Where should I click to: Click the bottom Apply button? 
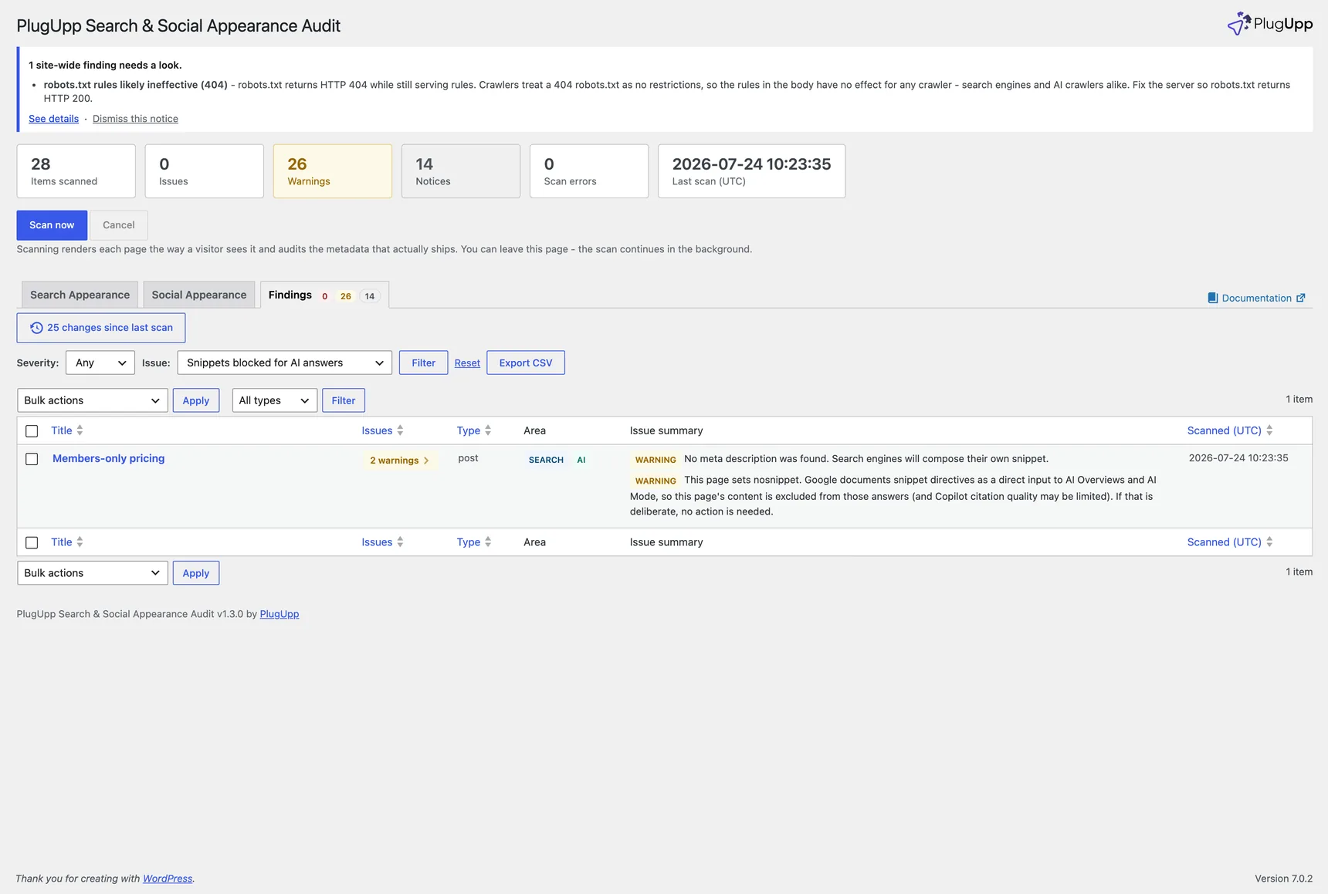pyautogui.click(x=196, y=573)
